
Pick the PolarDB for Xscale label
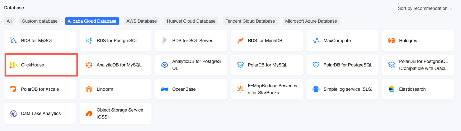(40, 89)
